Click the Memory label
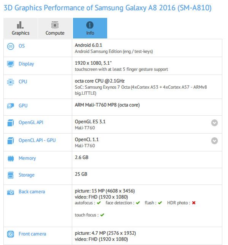The image size is (228, 245). tap(27, 158)
